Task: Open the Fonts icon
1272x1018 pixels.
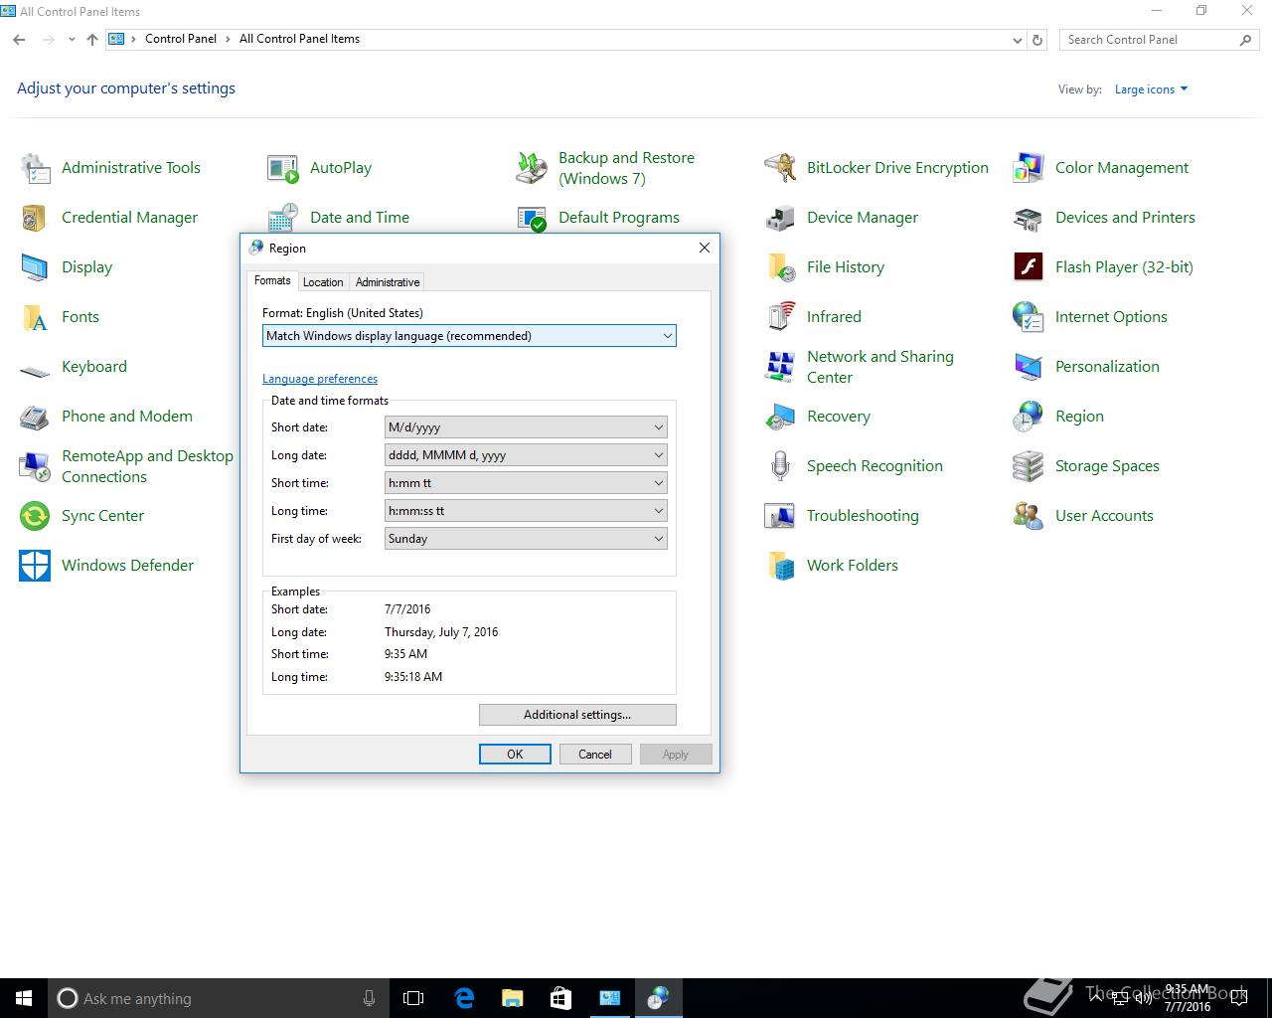Action: click(35, 317)
